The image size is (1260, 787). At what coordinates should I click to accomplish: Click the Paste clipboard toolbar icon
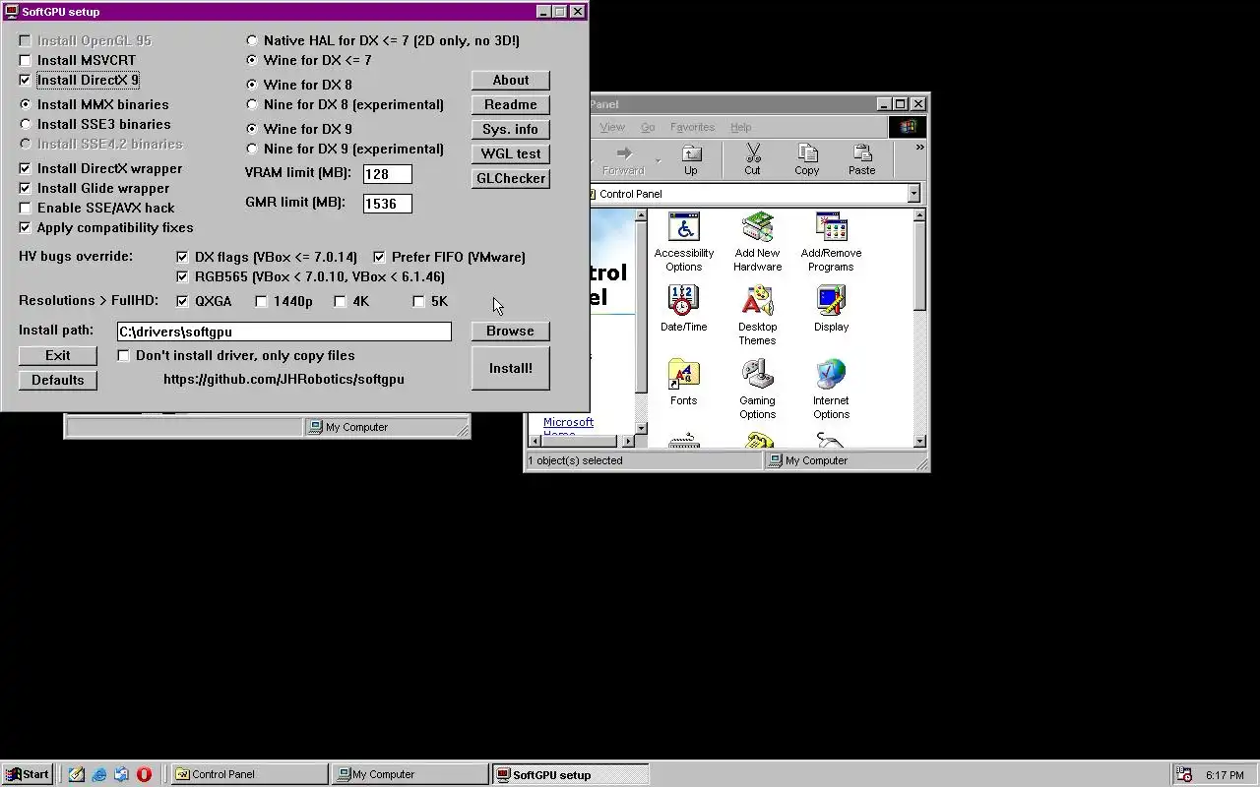[862, 160]
